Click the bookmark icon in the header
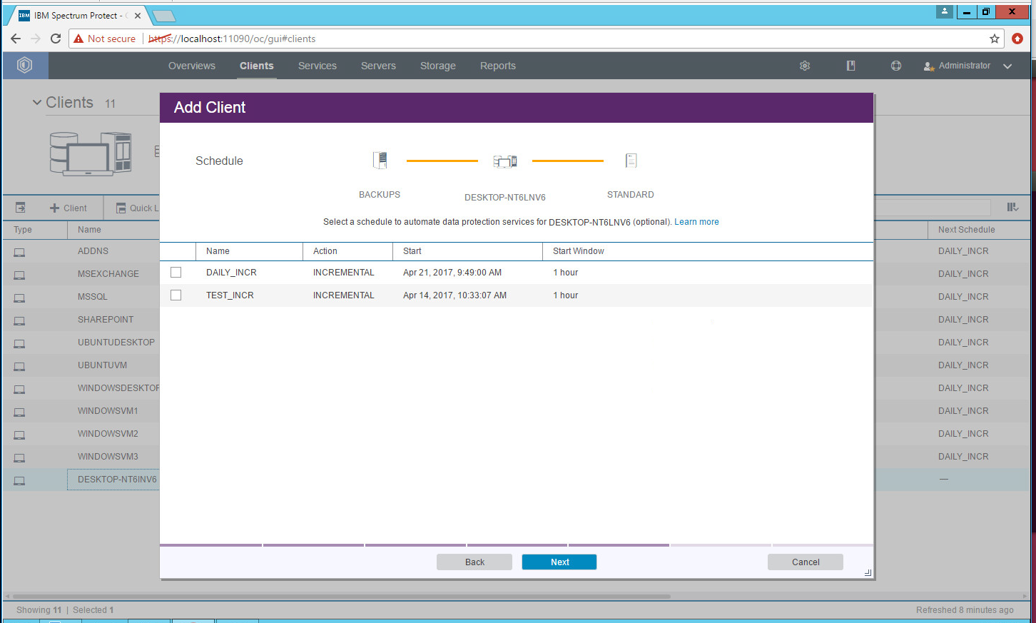 [x=850, y=66]
